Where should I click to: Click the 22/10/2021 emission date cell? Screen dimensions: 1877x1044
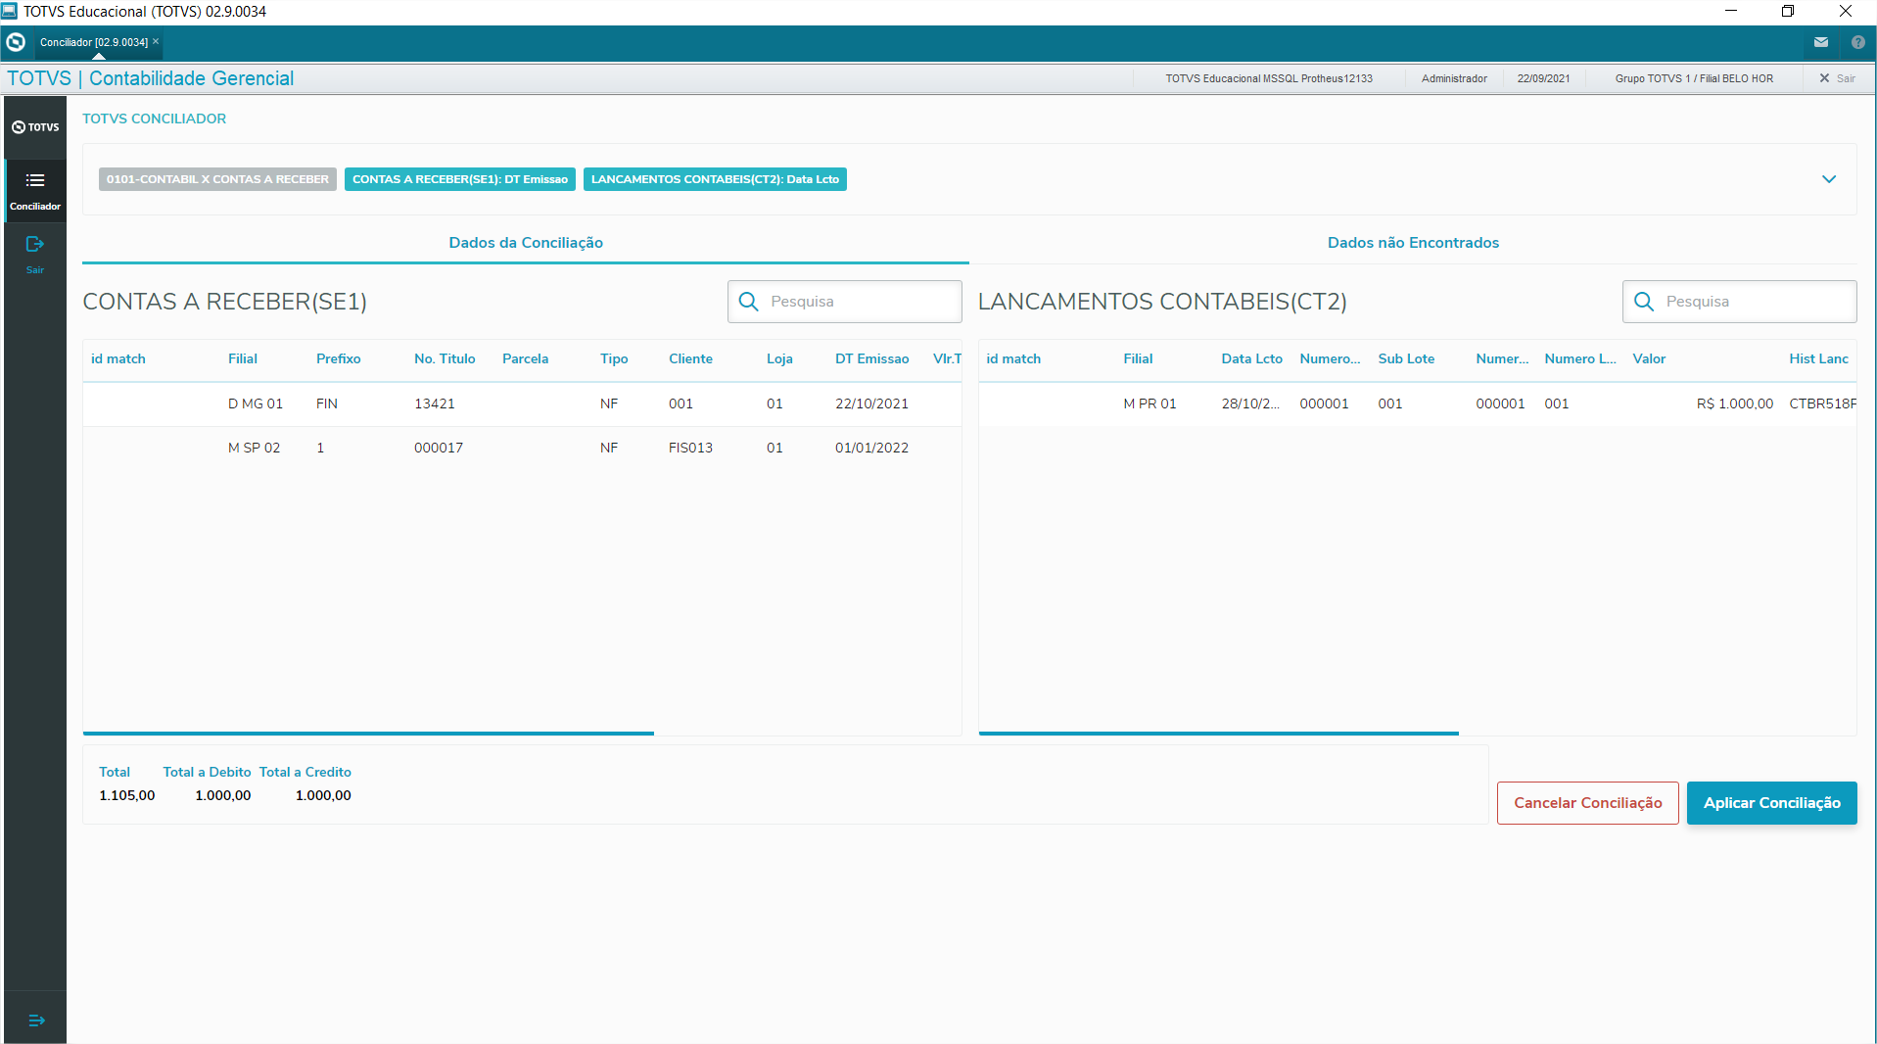871,403
